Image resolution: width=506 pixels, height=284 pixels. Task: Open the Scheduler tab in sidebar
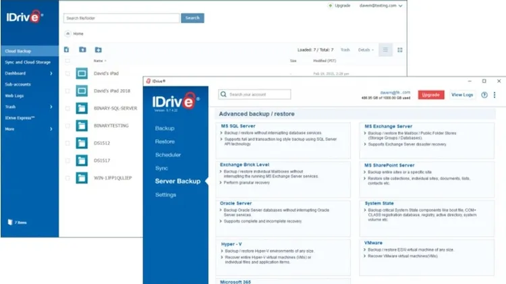coord(168,154)
